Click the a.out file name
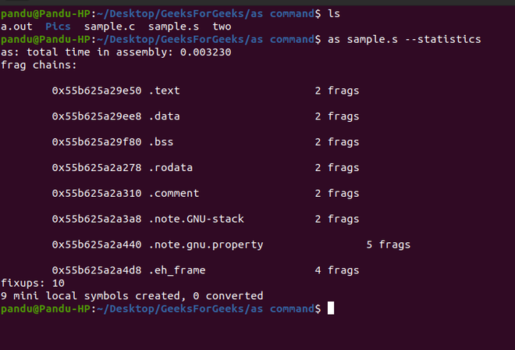Screen dimensions: 515x350 click(16, 27)
